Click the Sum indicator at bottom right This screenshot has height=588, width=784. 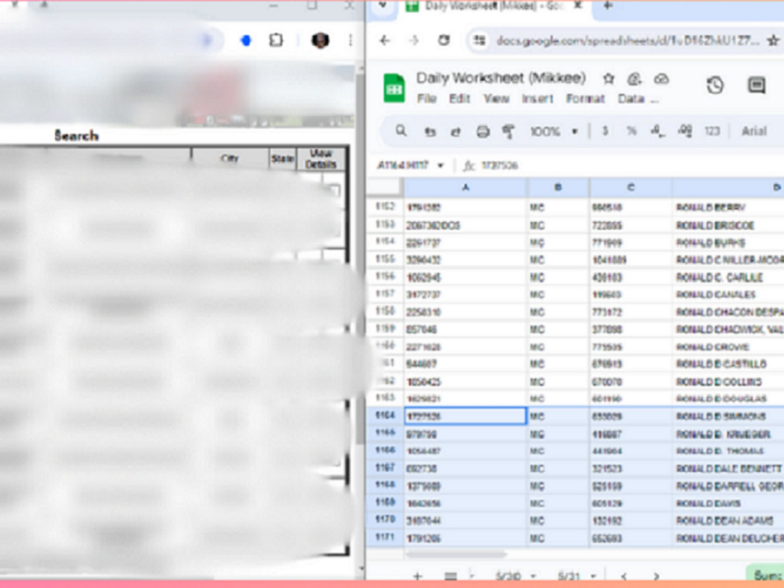click(x=765, y=575)
